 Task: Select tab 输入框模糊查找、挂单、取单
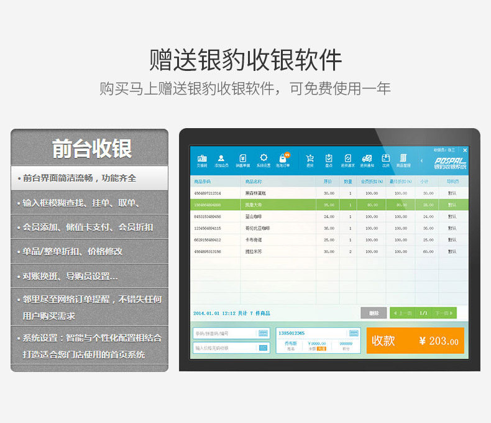89,203
